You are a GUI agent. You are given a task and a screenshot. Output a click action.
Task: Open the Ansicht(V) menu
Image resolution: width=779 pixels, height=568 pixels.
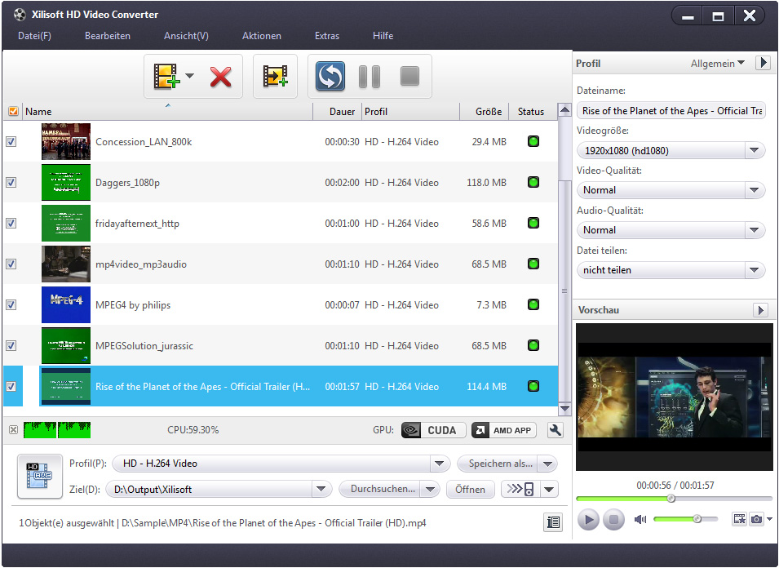coord(186,36)
